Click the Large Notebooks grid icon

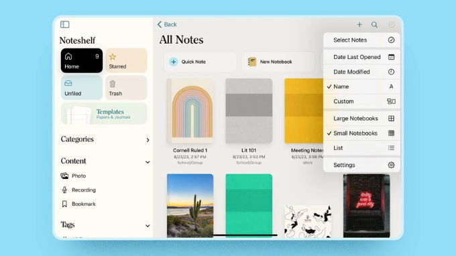tap(391, 118)
